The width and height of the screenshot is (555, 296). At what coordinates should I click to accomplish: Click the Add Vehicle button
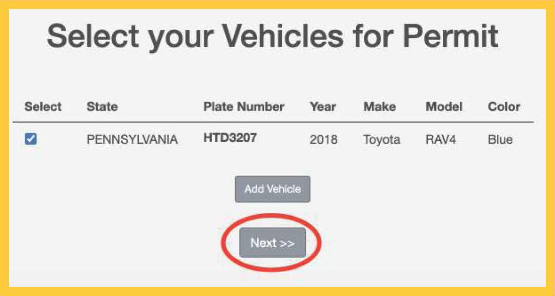272,189
